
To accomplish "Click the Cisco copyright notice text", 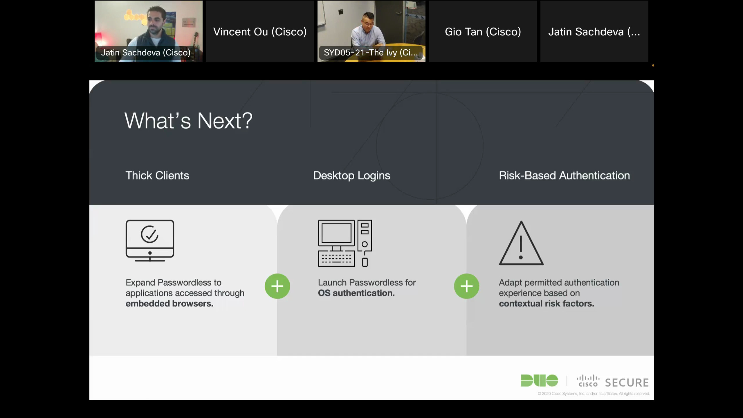I will pos(593,394).
